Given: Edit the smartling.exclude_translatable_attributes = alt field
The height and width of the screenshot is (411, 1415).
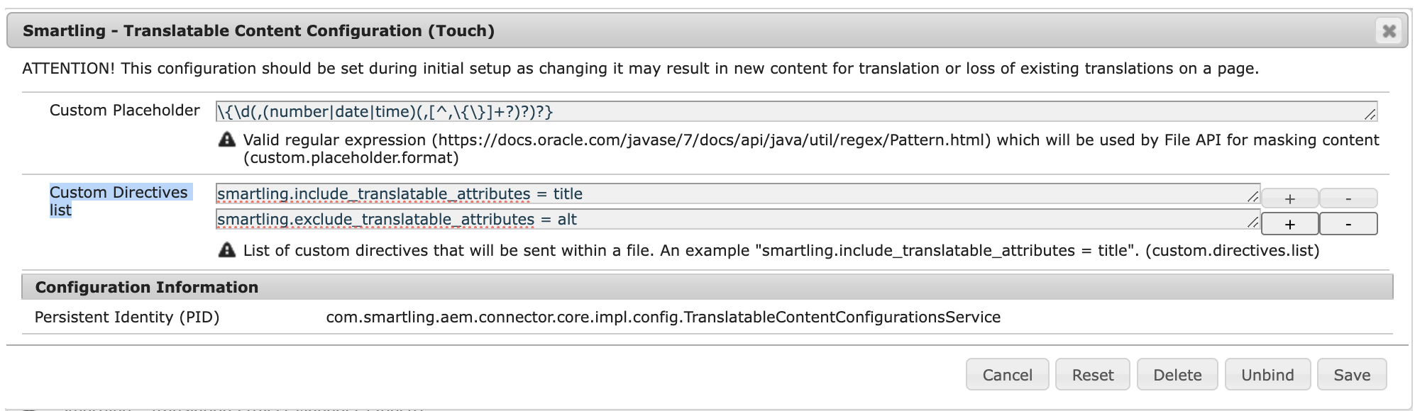Looking at the screenshot, I should point(738,219).
